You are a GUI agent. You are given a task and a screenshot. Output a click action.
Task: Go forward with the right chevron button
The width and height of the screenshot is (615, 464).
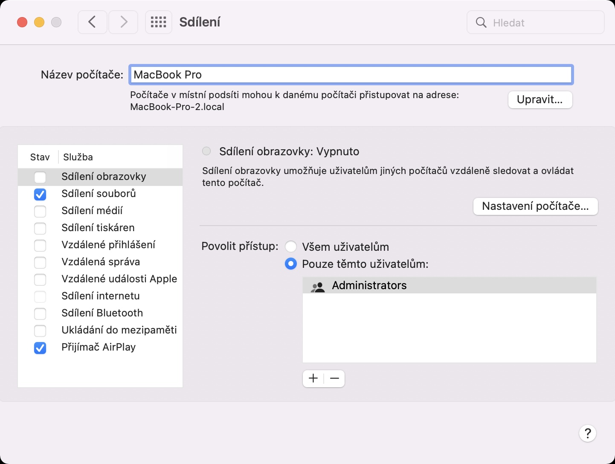[123, 22]
